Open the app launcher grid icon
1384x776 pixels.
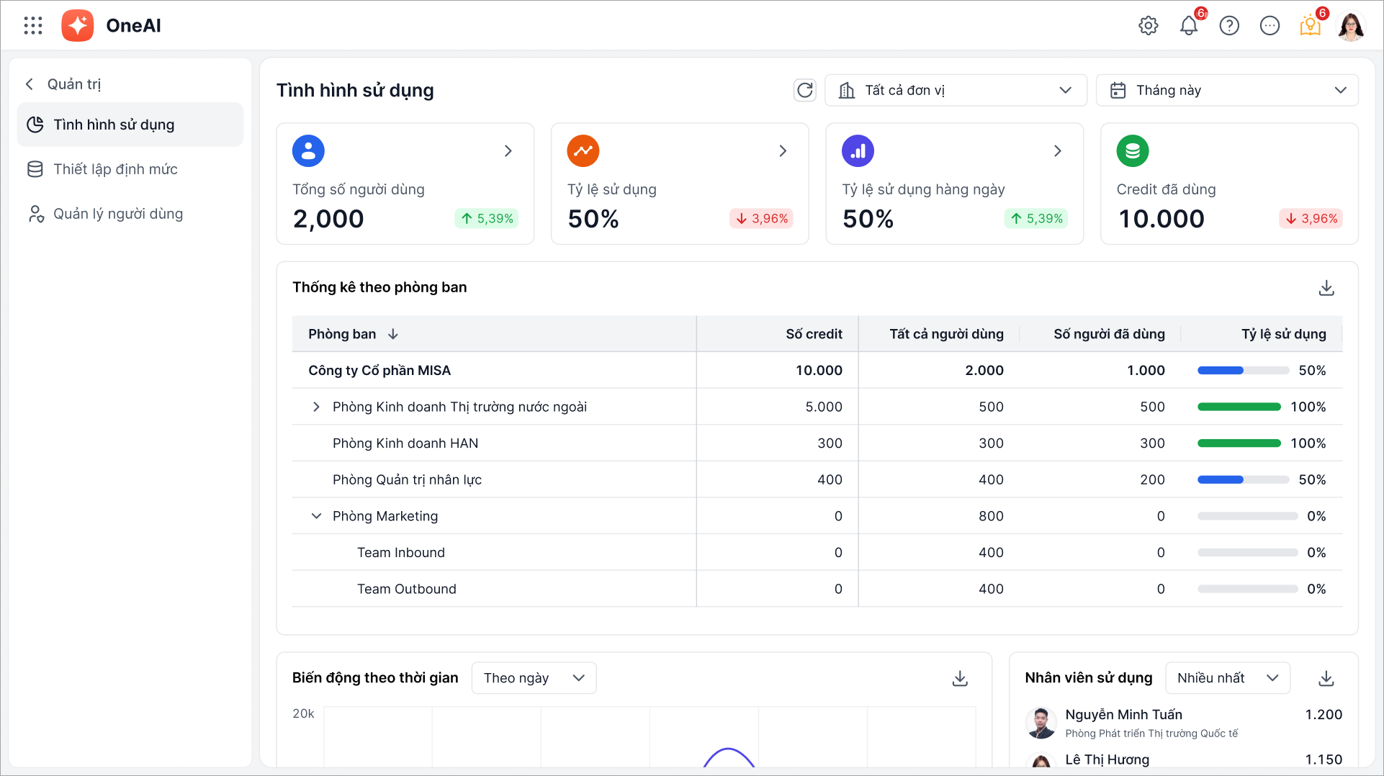coord(33,26)
